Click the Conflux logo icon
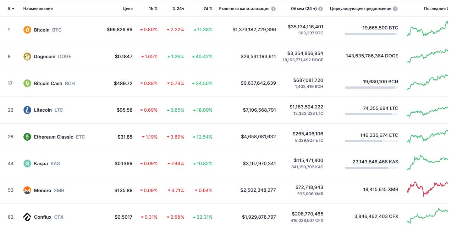The image size is (457, 230). point(27,217)
